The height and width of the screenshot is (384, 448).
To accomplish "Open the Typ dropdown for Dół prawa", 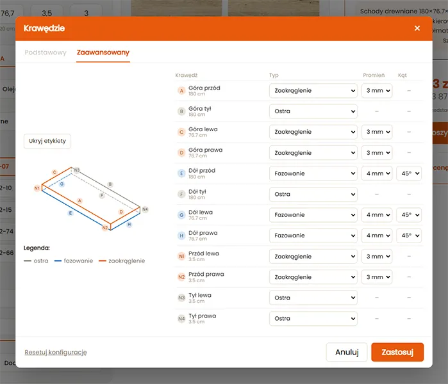I will click(313, 236).
